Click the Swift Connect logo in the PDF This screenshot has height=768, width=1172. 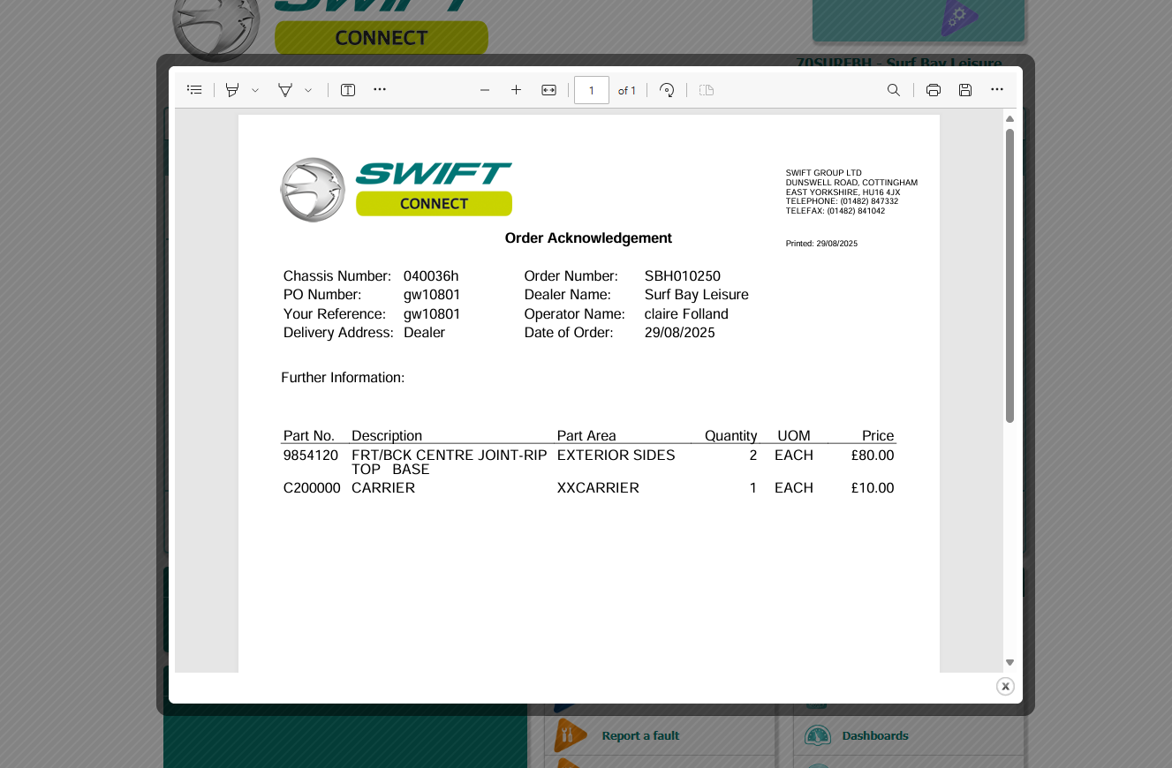[397, 189]
